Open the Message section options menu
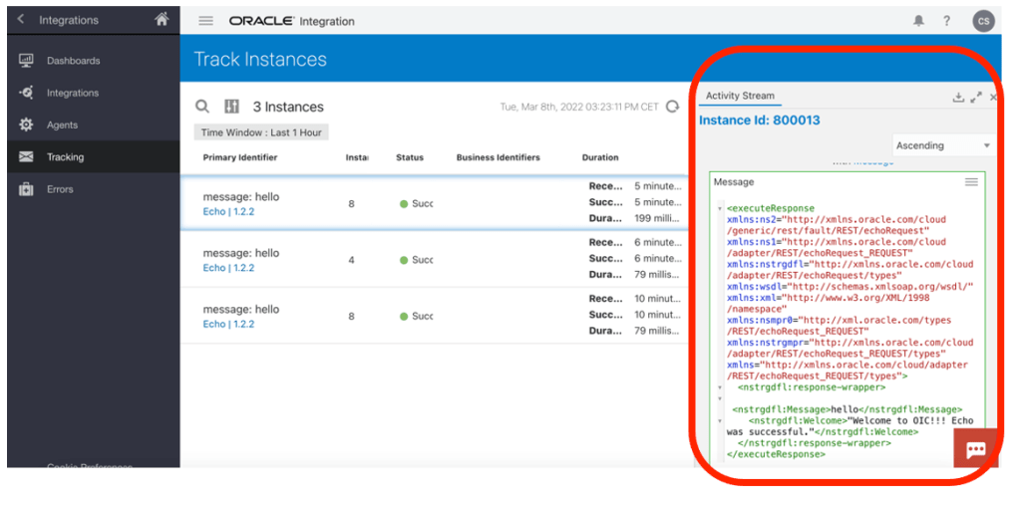 [x=971, y=182]
